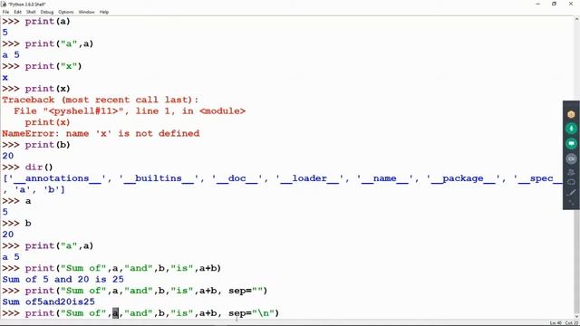Click sep="\n" in the last command
The height and width of the screenshot is (326, 580).
(251, 313)
